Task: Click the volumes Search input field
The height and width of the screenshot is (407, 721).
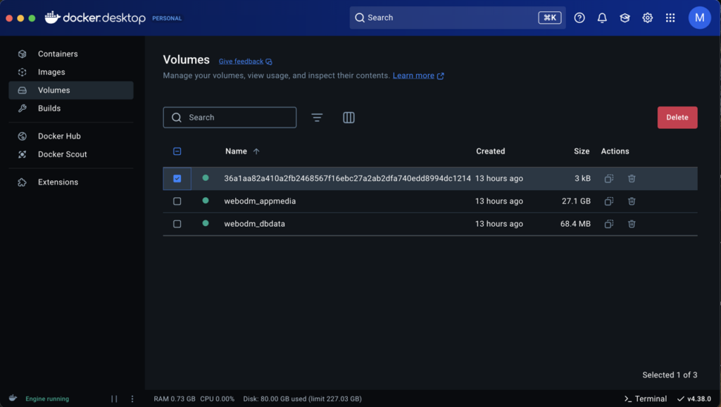Action: point(230,118)
